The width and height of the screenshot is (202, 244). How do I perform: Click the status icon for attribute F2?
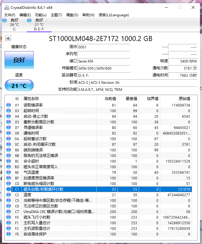coord(9,228)
